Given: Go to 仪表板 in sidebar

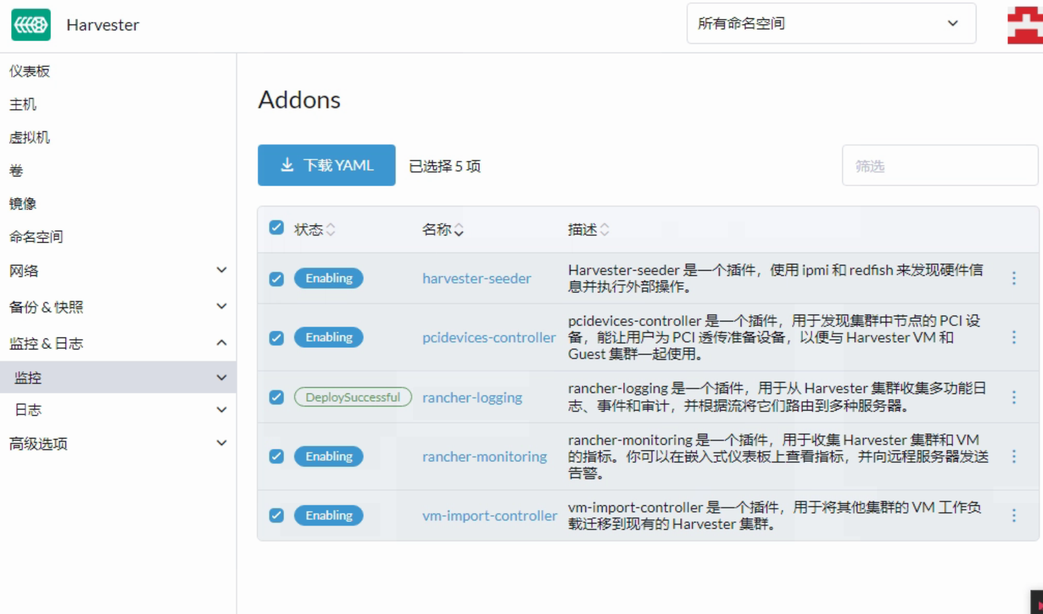Looking at the screenshot, I should 29,71.
